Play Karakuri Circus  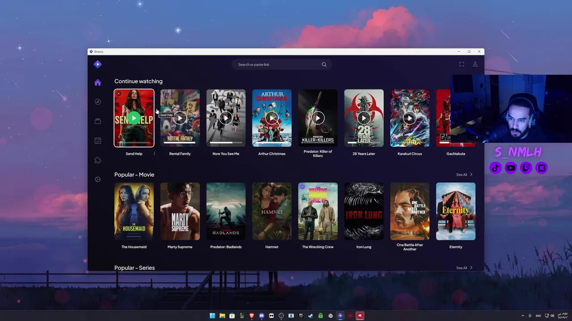[410, 118]
